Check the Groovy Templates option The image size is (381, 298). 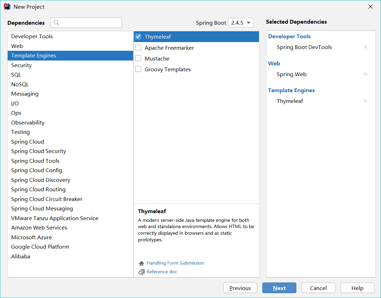pyautogui.click(x=138, y=69)
